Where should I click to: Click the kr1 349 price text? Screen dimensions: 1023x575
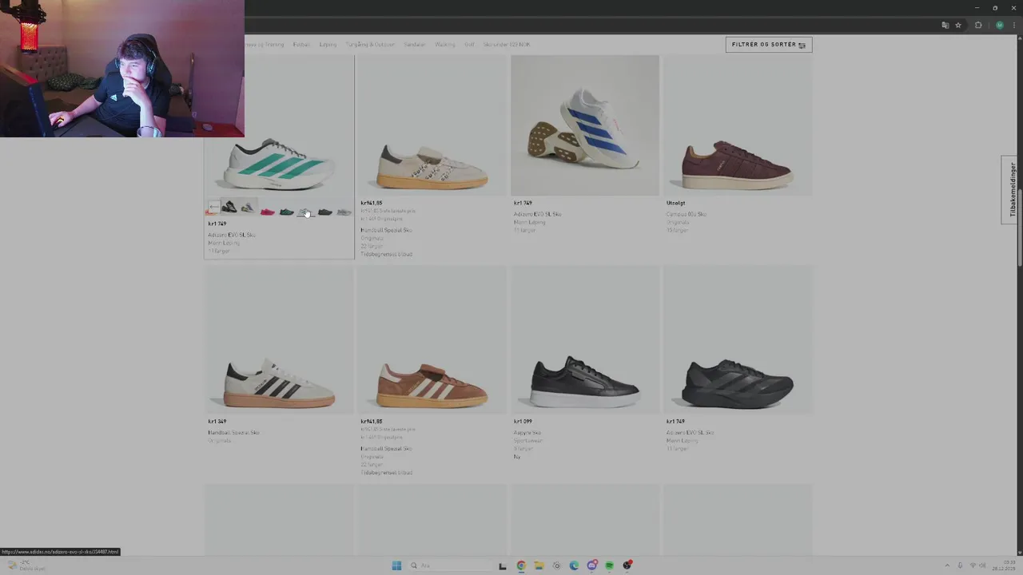coord(217,422)
